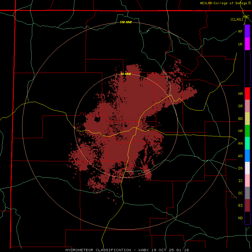This screenshot has width=252, height=252.
Task: Click the DS legend label
Action: point(240,168)
